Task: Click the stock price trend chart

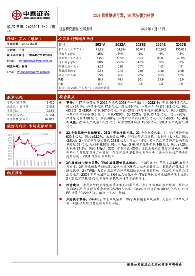Action: pyautogui.click(x=31, y=149)
